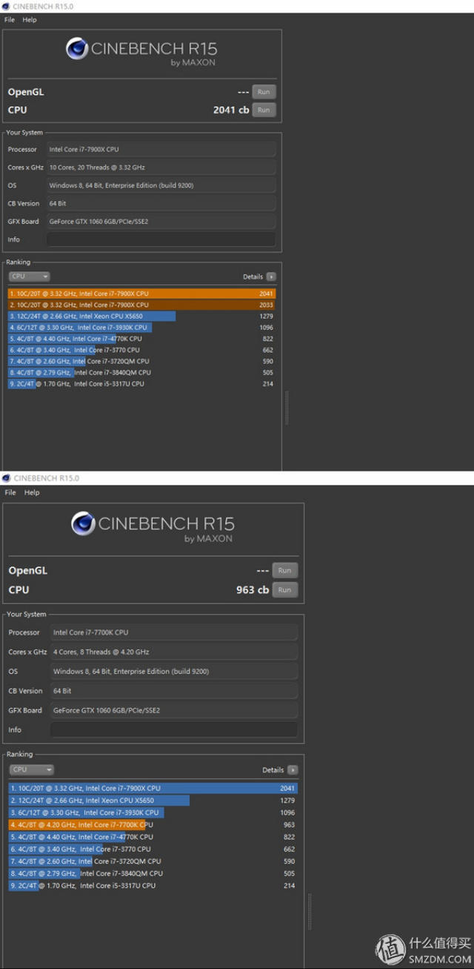Click the top ranking panel scrollbar handle

[x=287, y=408]
